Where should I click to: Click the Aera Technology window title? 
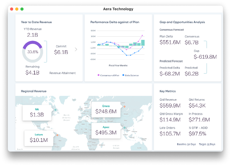118,9
